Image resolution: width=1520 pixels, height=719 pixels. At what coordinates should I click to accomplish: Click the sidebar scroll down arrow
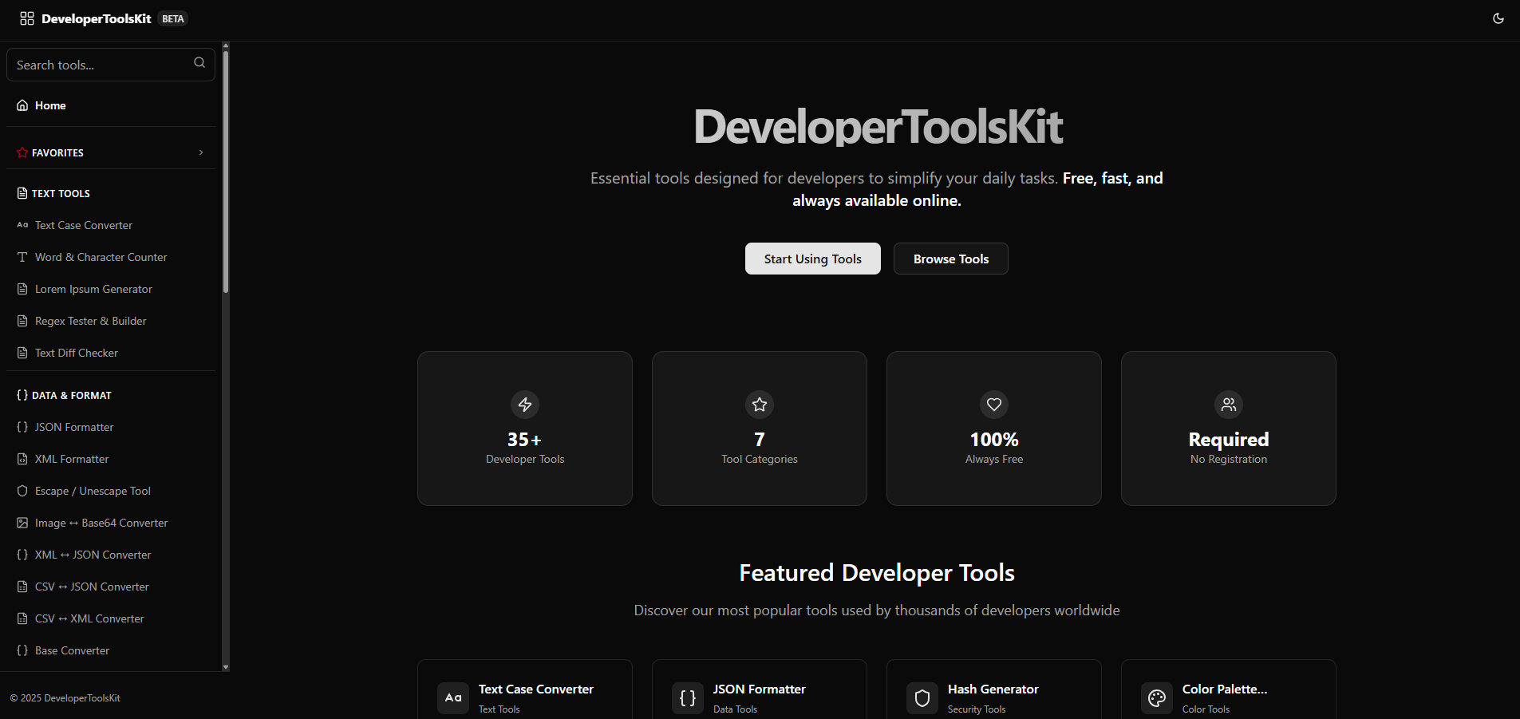[x=226, y=666]
